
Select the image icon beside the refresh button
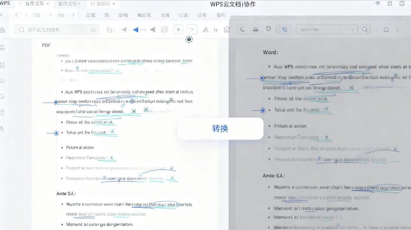pos(255,29)
